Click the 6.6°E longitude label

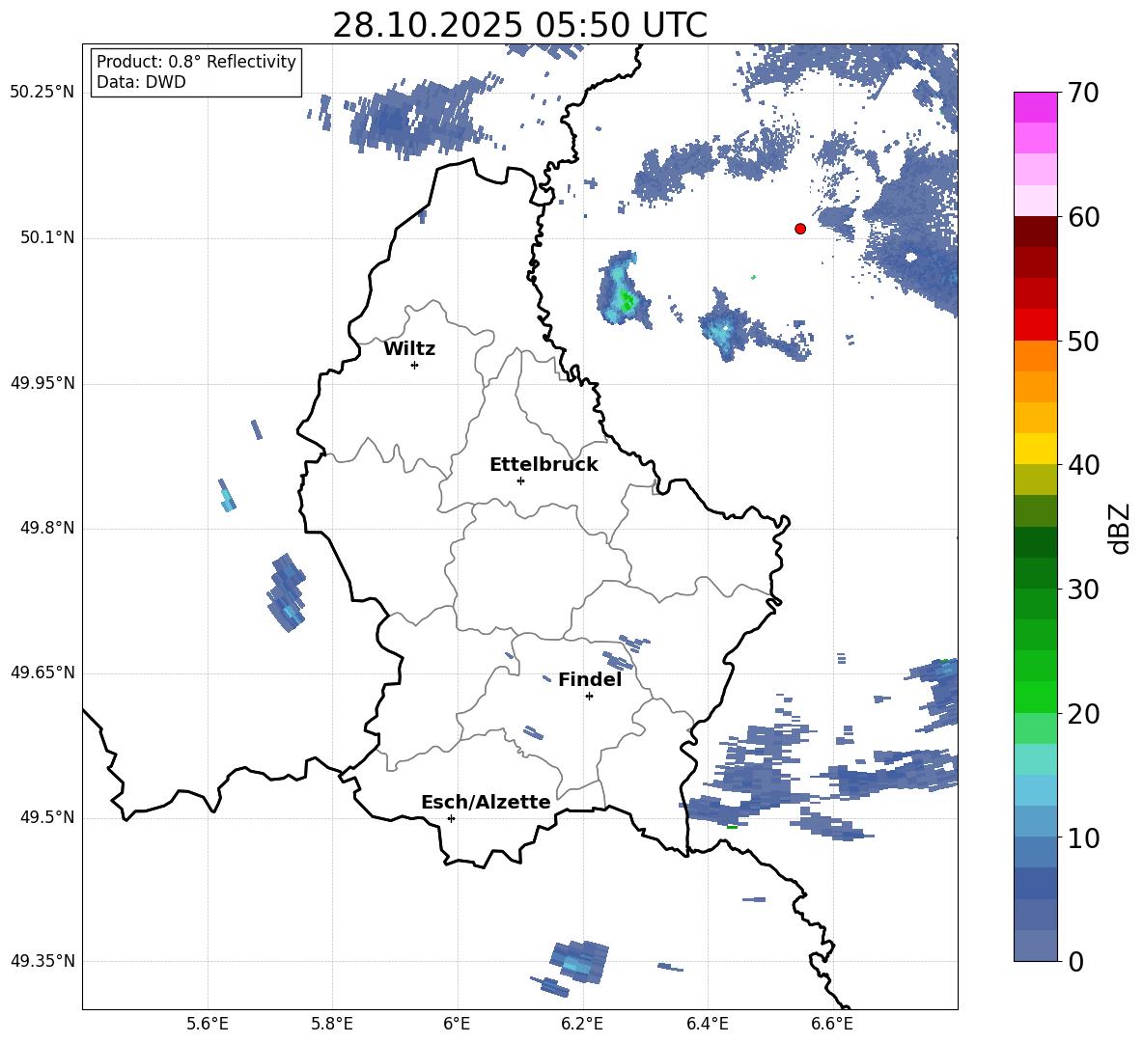832,1024
